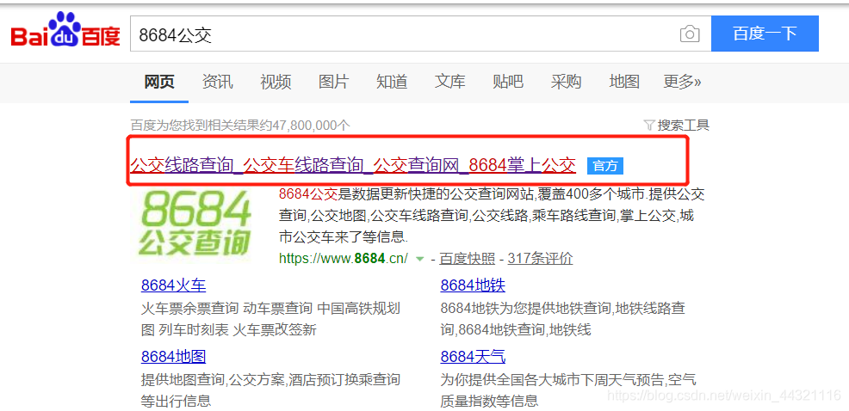Click the 官方 badge

(x=605, y=166)
